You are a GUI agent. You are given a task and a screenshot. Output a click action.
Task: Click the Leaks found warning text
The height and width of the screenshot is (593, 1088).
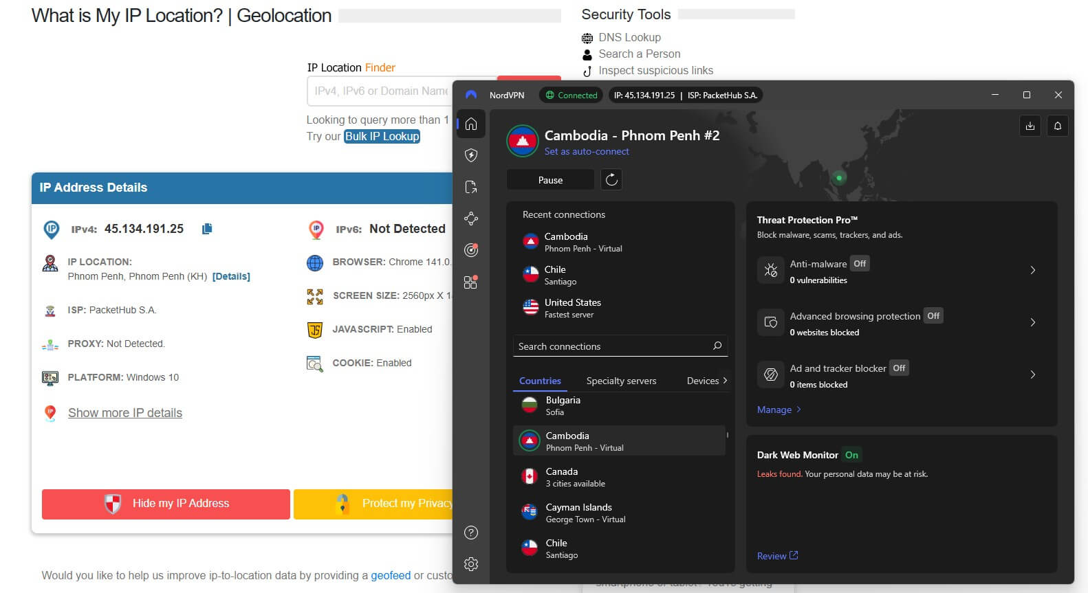(779, 474)
